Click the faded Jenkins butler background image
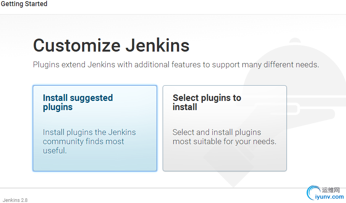 click(309, 115)
